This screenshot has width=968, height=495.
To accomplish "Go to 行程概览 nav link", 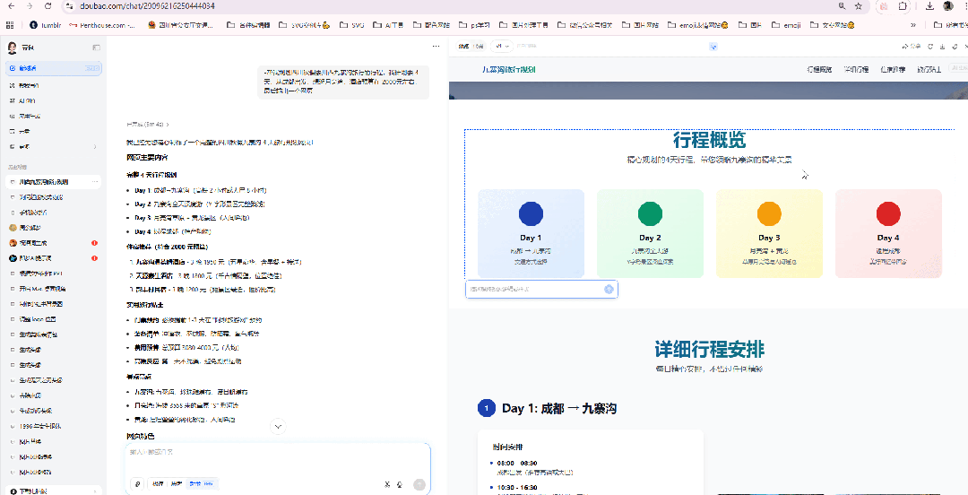I will click(x=819, y=69).
